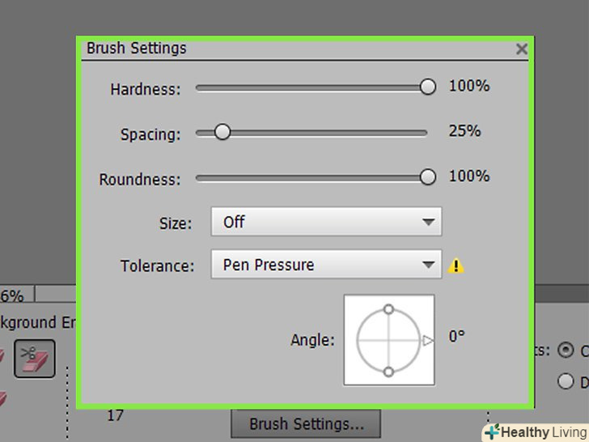Viewport: 589px width, 442px height.
Task: Select the first Limits radio button
Action: point(566,351)
